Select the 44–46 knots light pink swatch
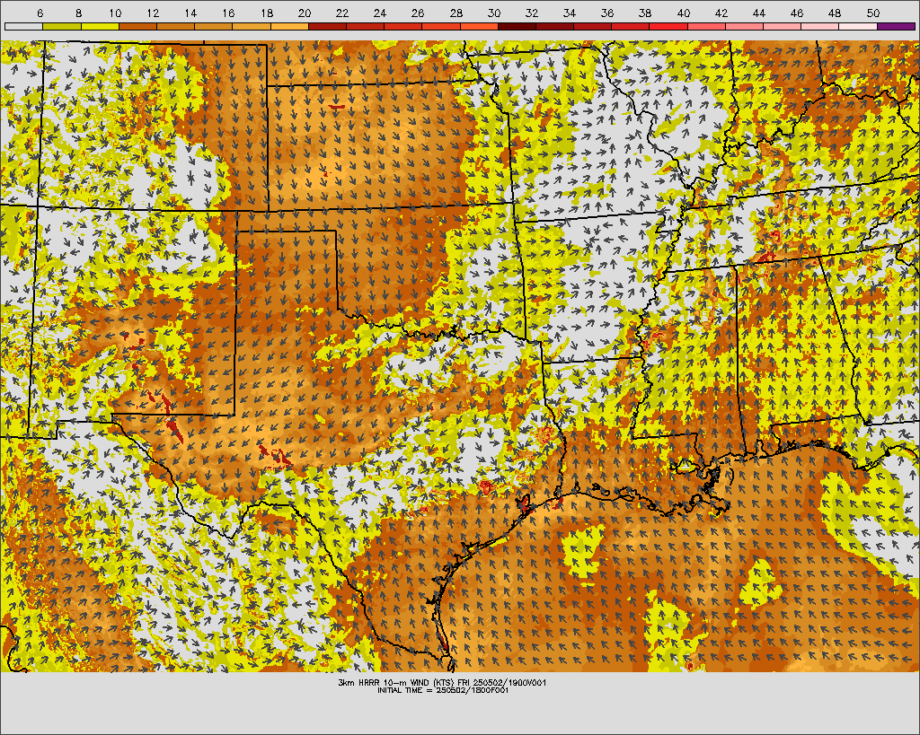The image size is (920, 735). coord(783,26)
